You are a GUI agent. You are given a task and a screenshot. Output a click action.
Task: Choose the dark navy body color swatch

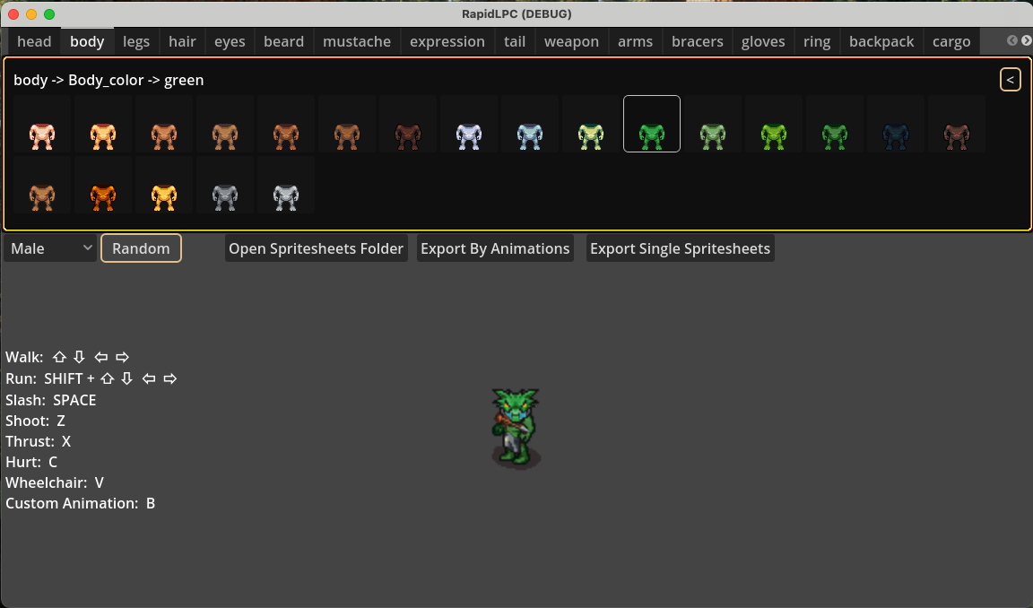(895, 124)
